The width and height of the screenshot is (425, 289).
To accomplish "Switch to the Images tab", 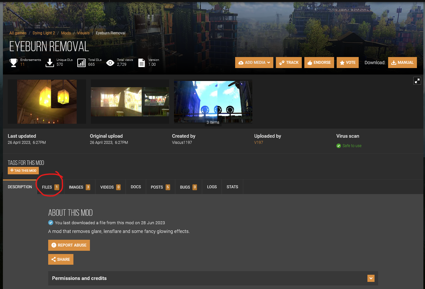I will click(x=80, y=187).
